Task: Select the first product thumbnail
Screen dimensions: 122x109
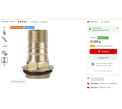Action: point(4,32)
